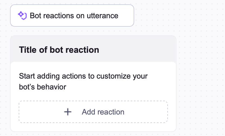Click the dotted canvas right of the trigger node
This screenshot has width=225, height=136.
176,16
